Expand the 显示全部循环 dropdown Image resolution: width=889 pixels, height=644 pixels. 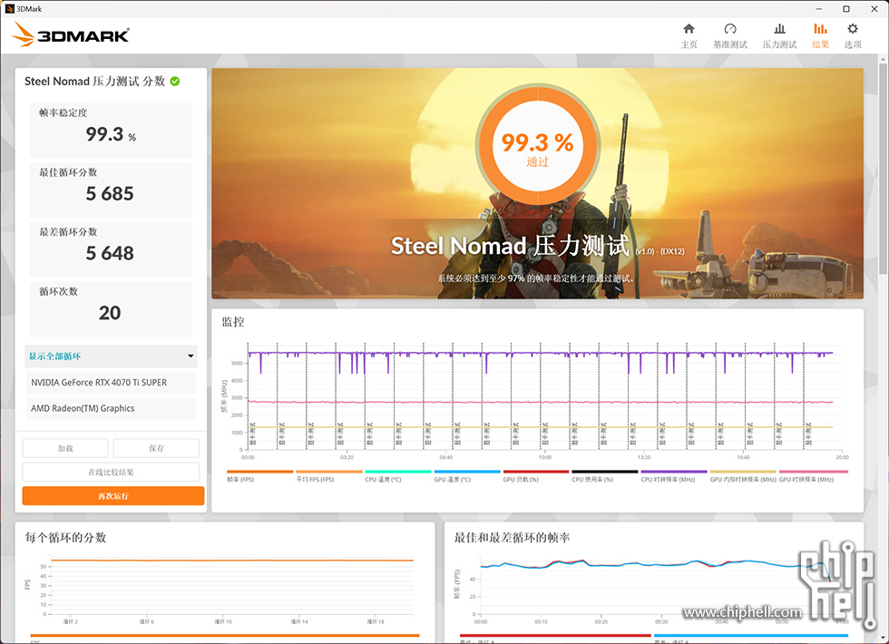[111, 356]
